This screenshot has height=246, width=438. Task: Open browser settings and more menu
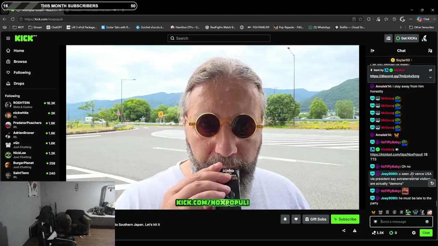[411, 19]
